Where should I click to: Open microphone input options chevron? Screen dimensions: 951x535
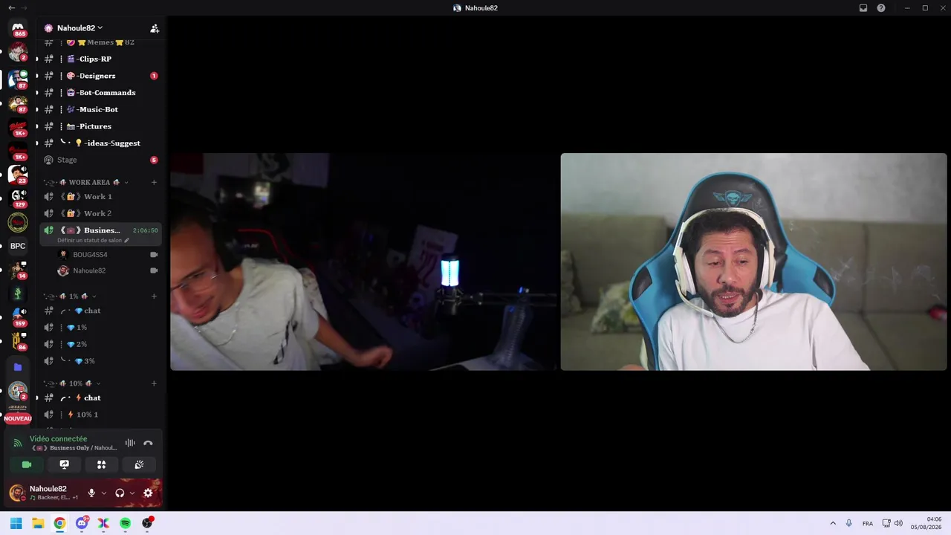coord(103,493)
